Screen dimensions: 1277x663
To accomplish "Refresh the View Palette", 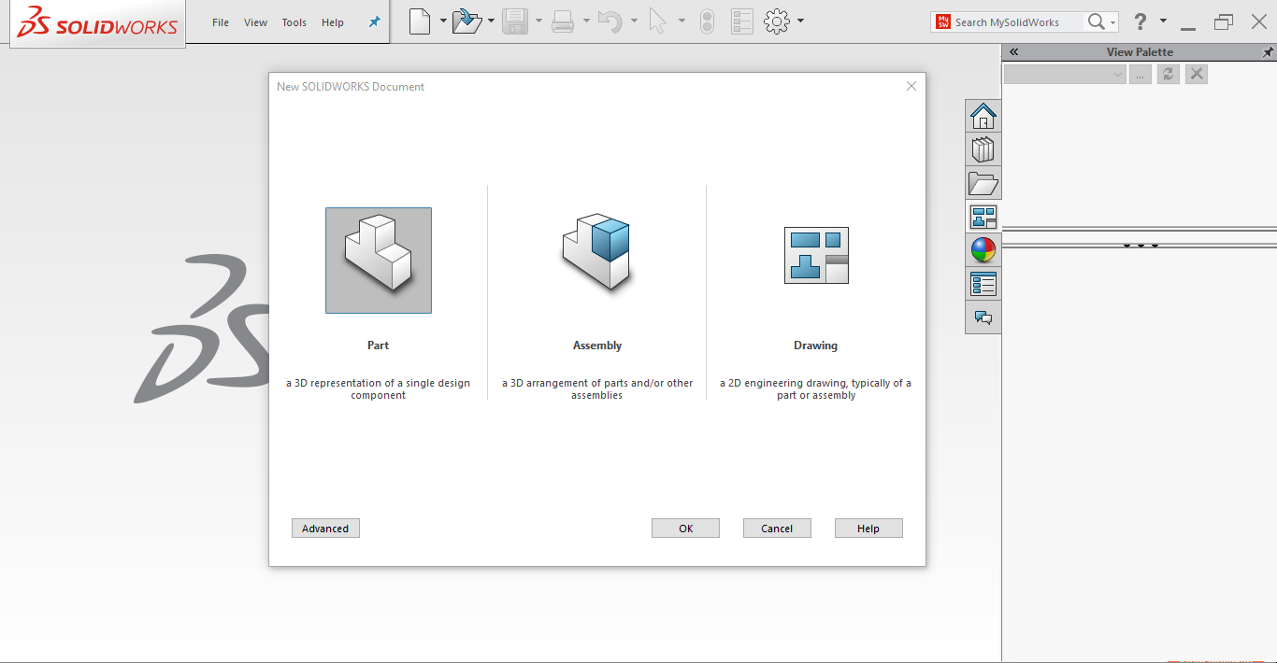I will pyautogui.click(x=1168, y=74).
